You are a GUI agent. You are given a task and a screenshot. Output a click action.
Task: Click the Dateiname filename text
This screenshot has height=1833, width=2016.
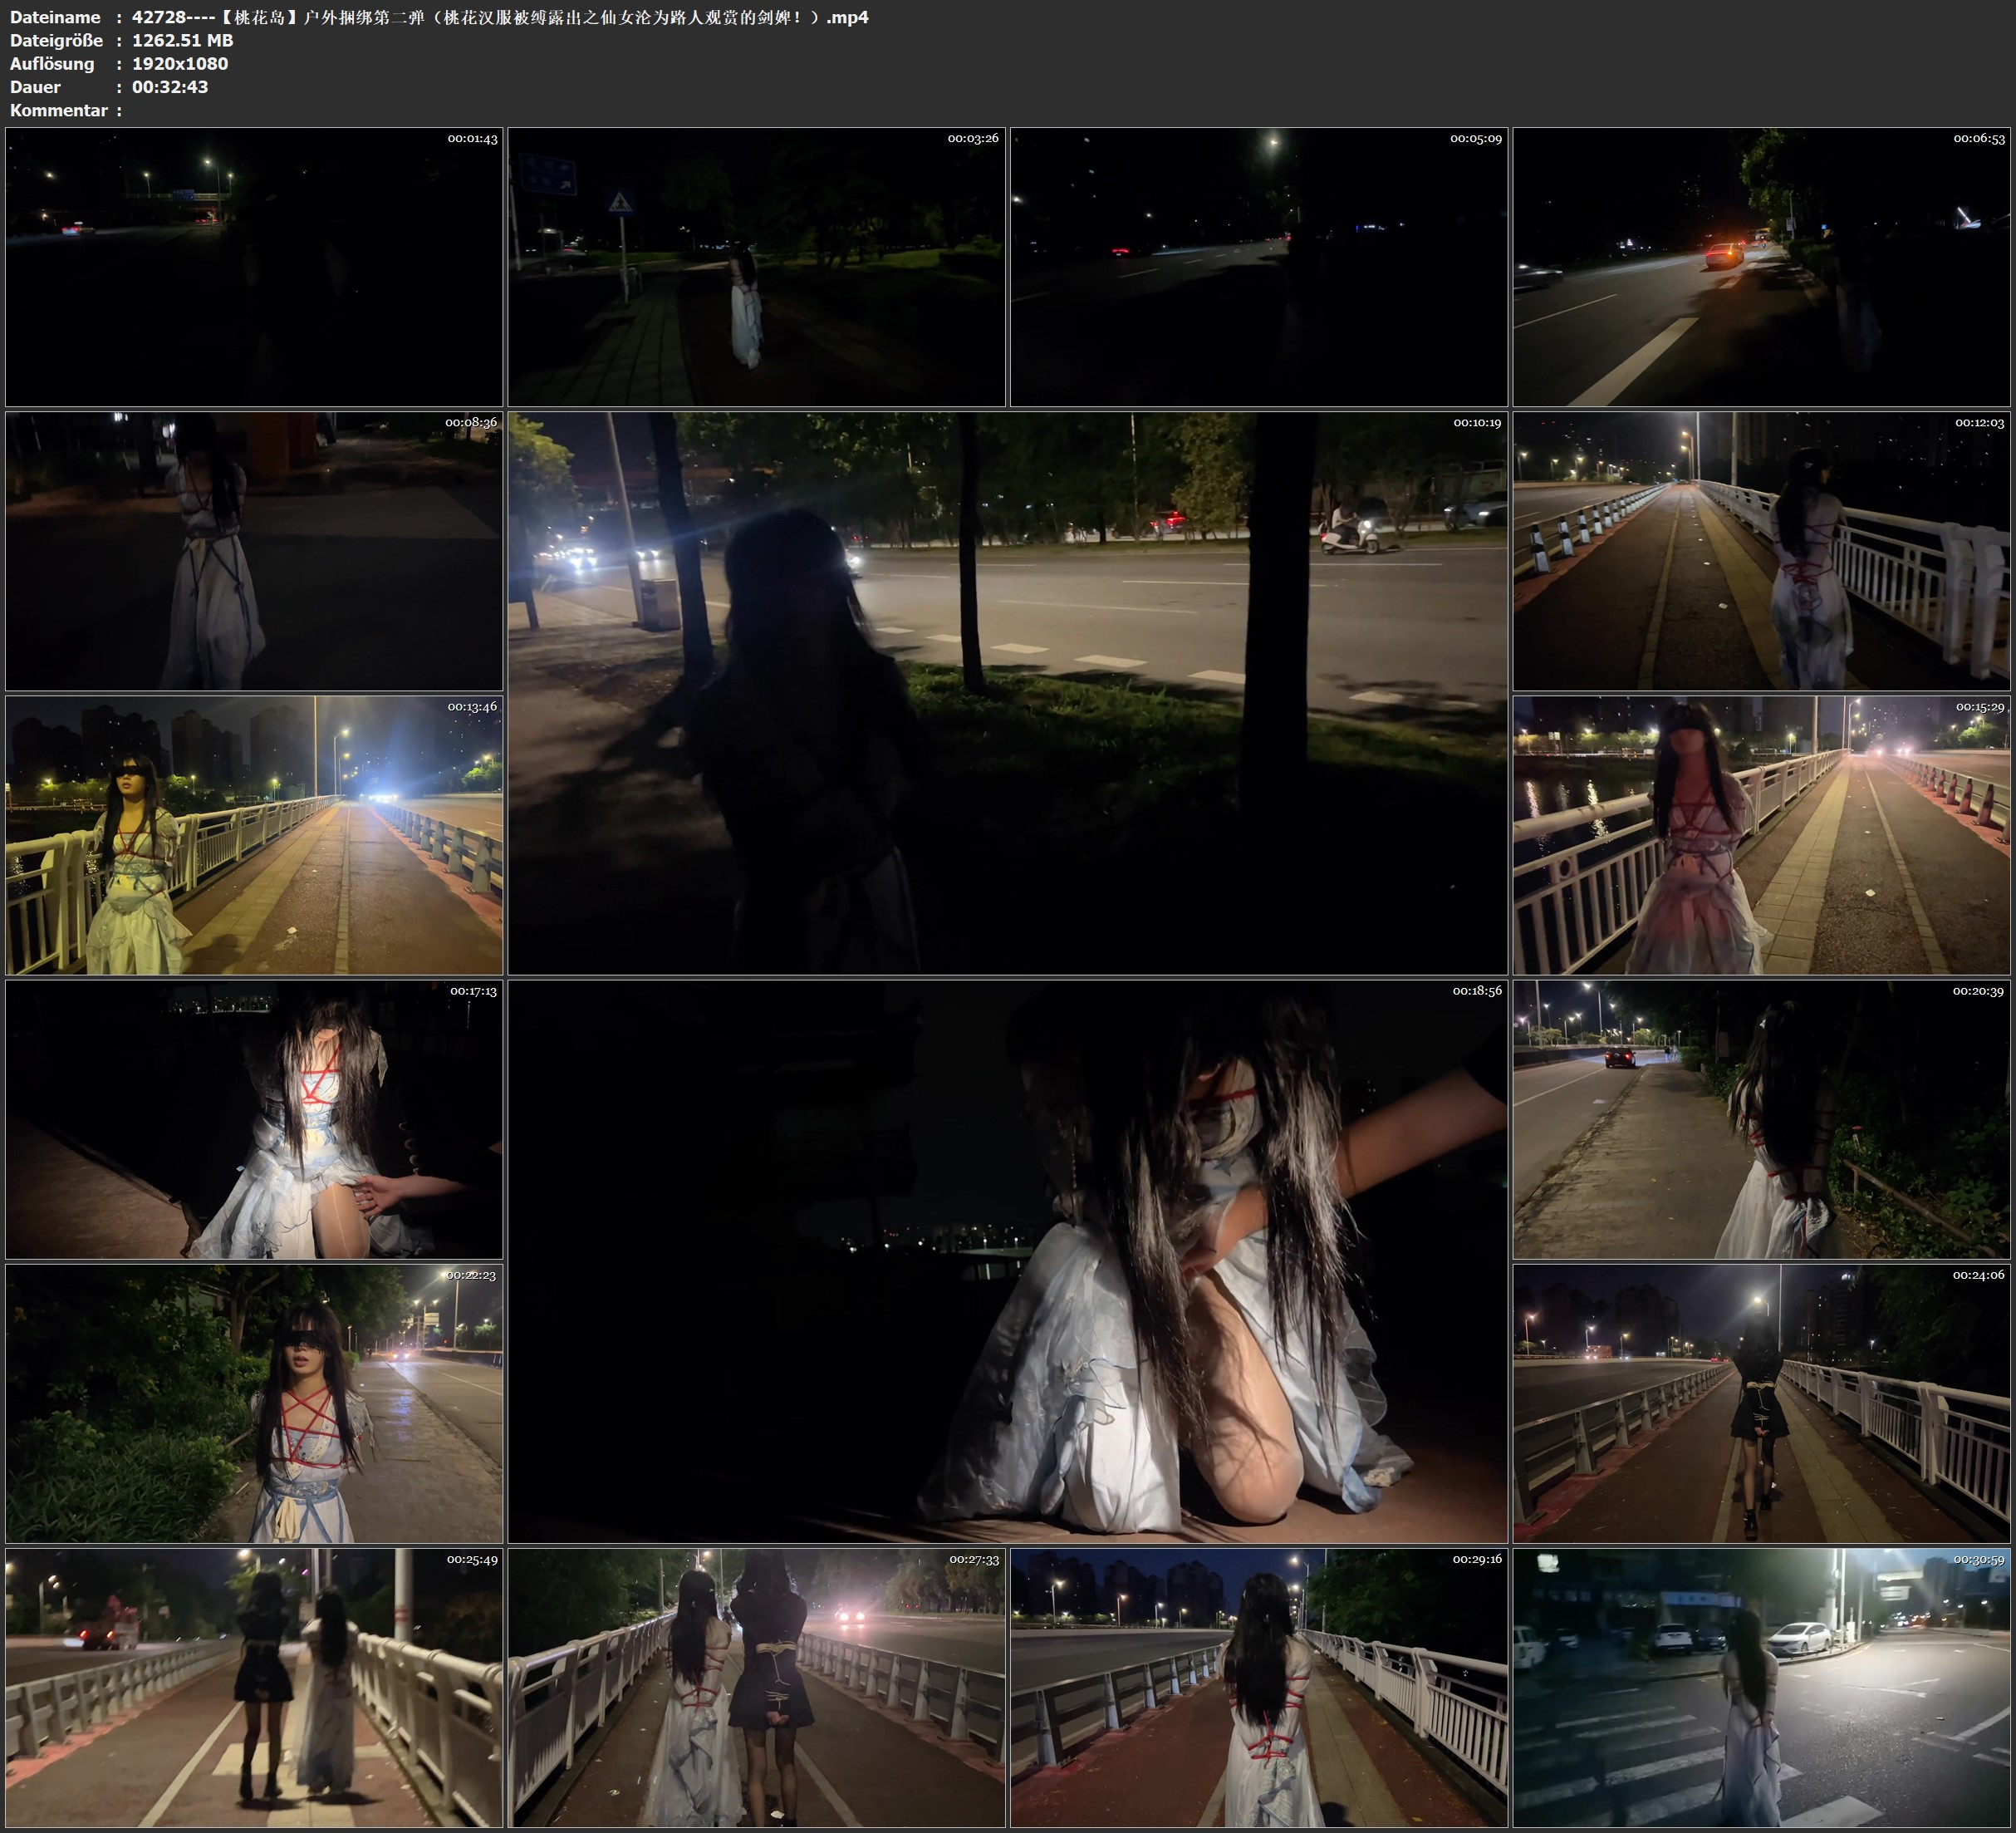(x=500, y=17)
